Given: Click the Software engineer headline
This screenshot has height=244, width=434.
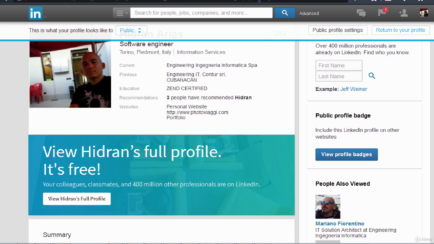Looking at the screenshot, I should click(x=146, y=44).
